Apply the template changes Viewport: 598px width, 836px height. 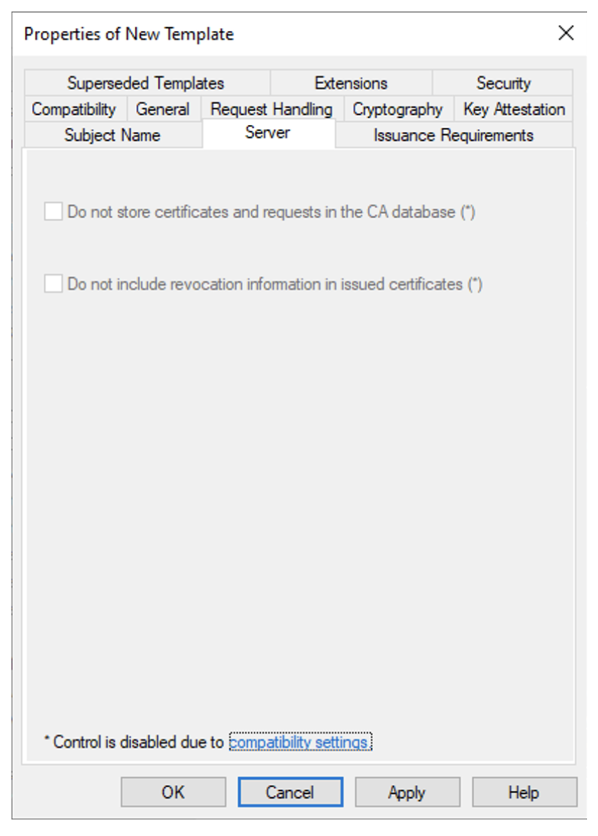(x=407, y=791)
